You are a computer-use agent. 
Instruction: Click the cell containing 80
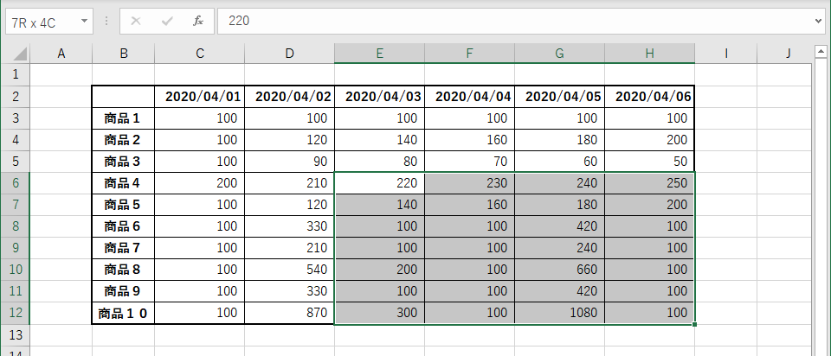pyautogui.click(x=379, y=162)
